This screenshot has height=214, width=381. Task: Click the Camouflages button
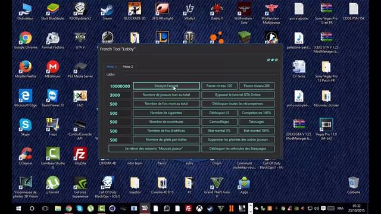point(219,122)
